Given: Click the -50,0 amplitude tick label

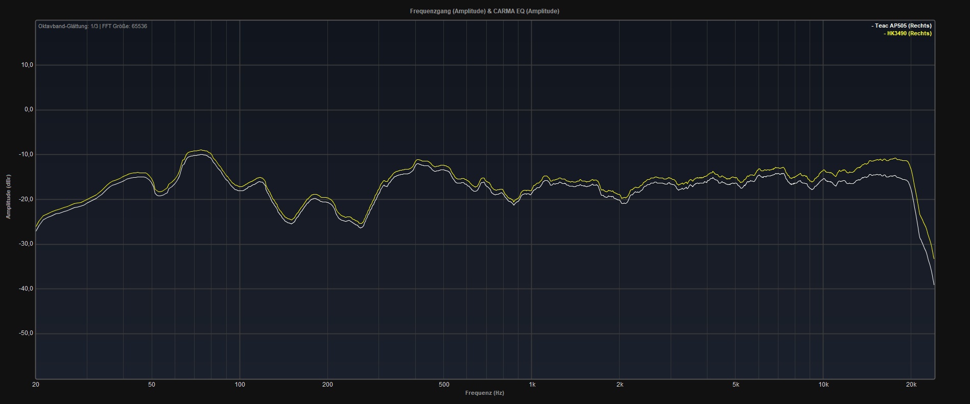Looking at the screenshot, I should tap(26, 334).
